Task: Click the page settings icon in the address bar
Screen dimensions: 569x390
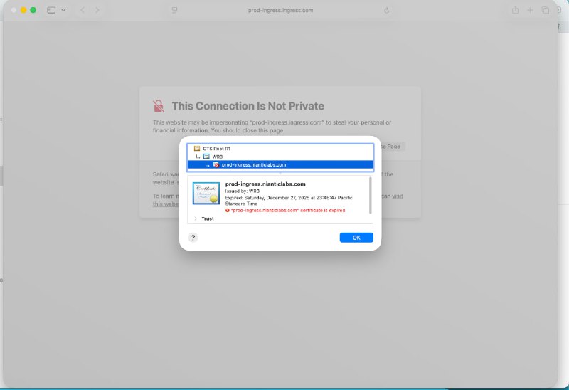Action: tap(174, 10)
